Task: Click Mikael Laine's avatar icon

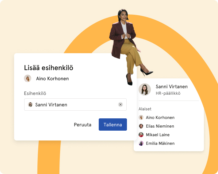Action: [141, 135]
